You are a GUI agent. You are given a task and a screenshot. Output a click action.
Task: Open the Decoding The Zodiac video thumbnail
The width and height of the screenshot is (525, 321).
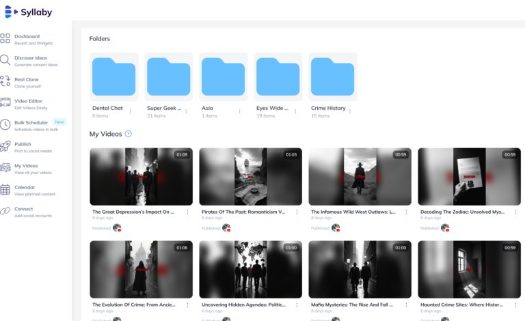[469, 176]
